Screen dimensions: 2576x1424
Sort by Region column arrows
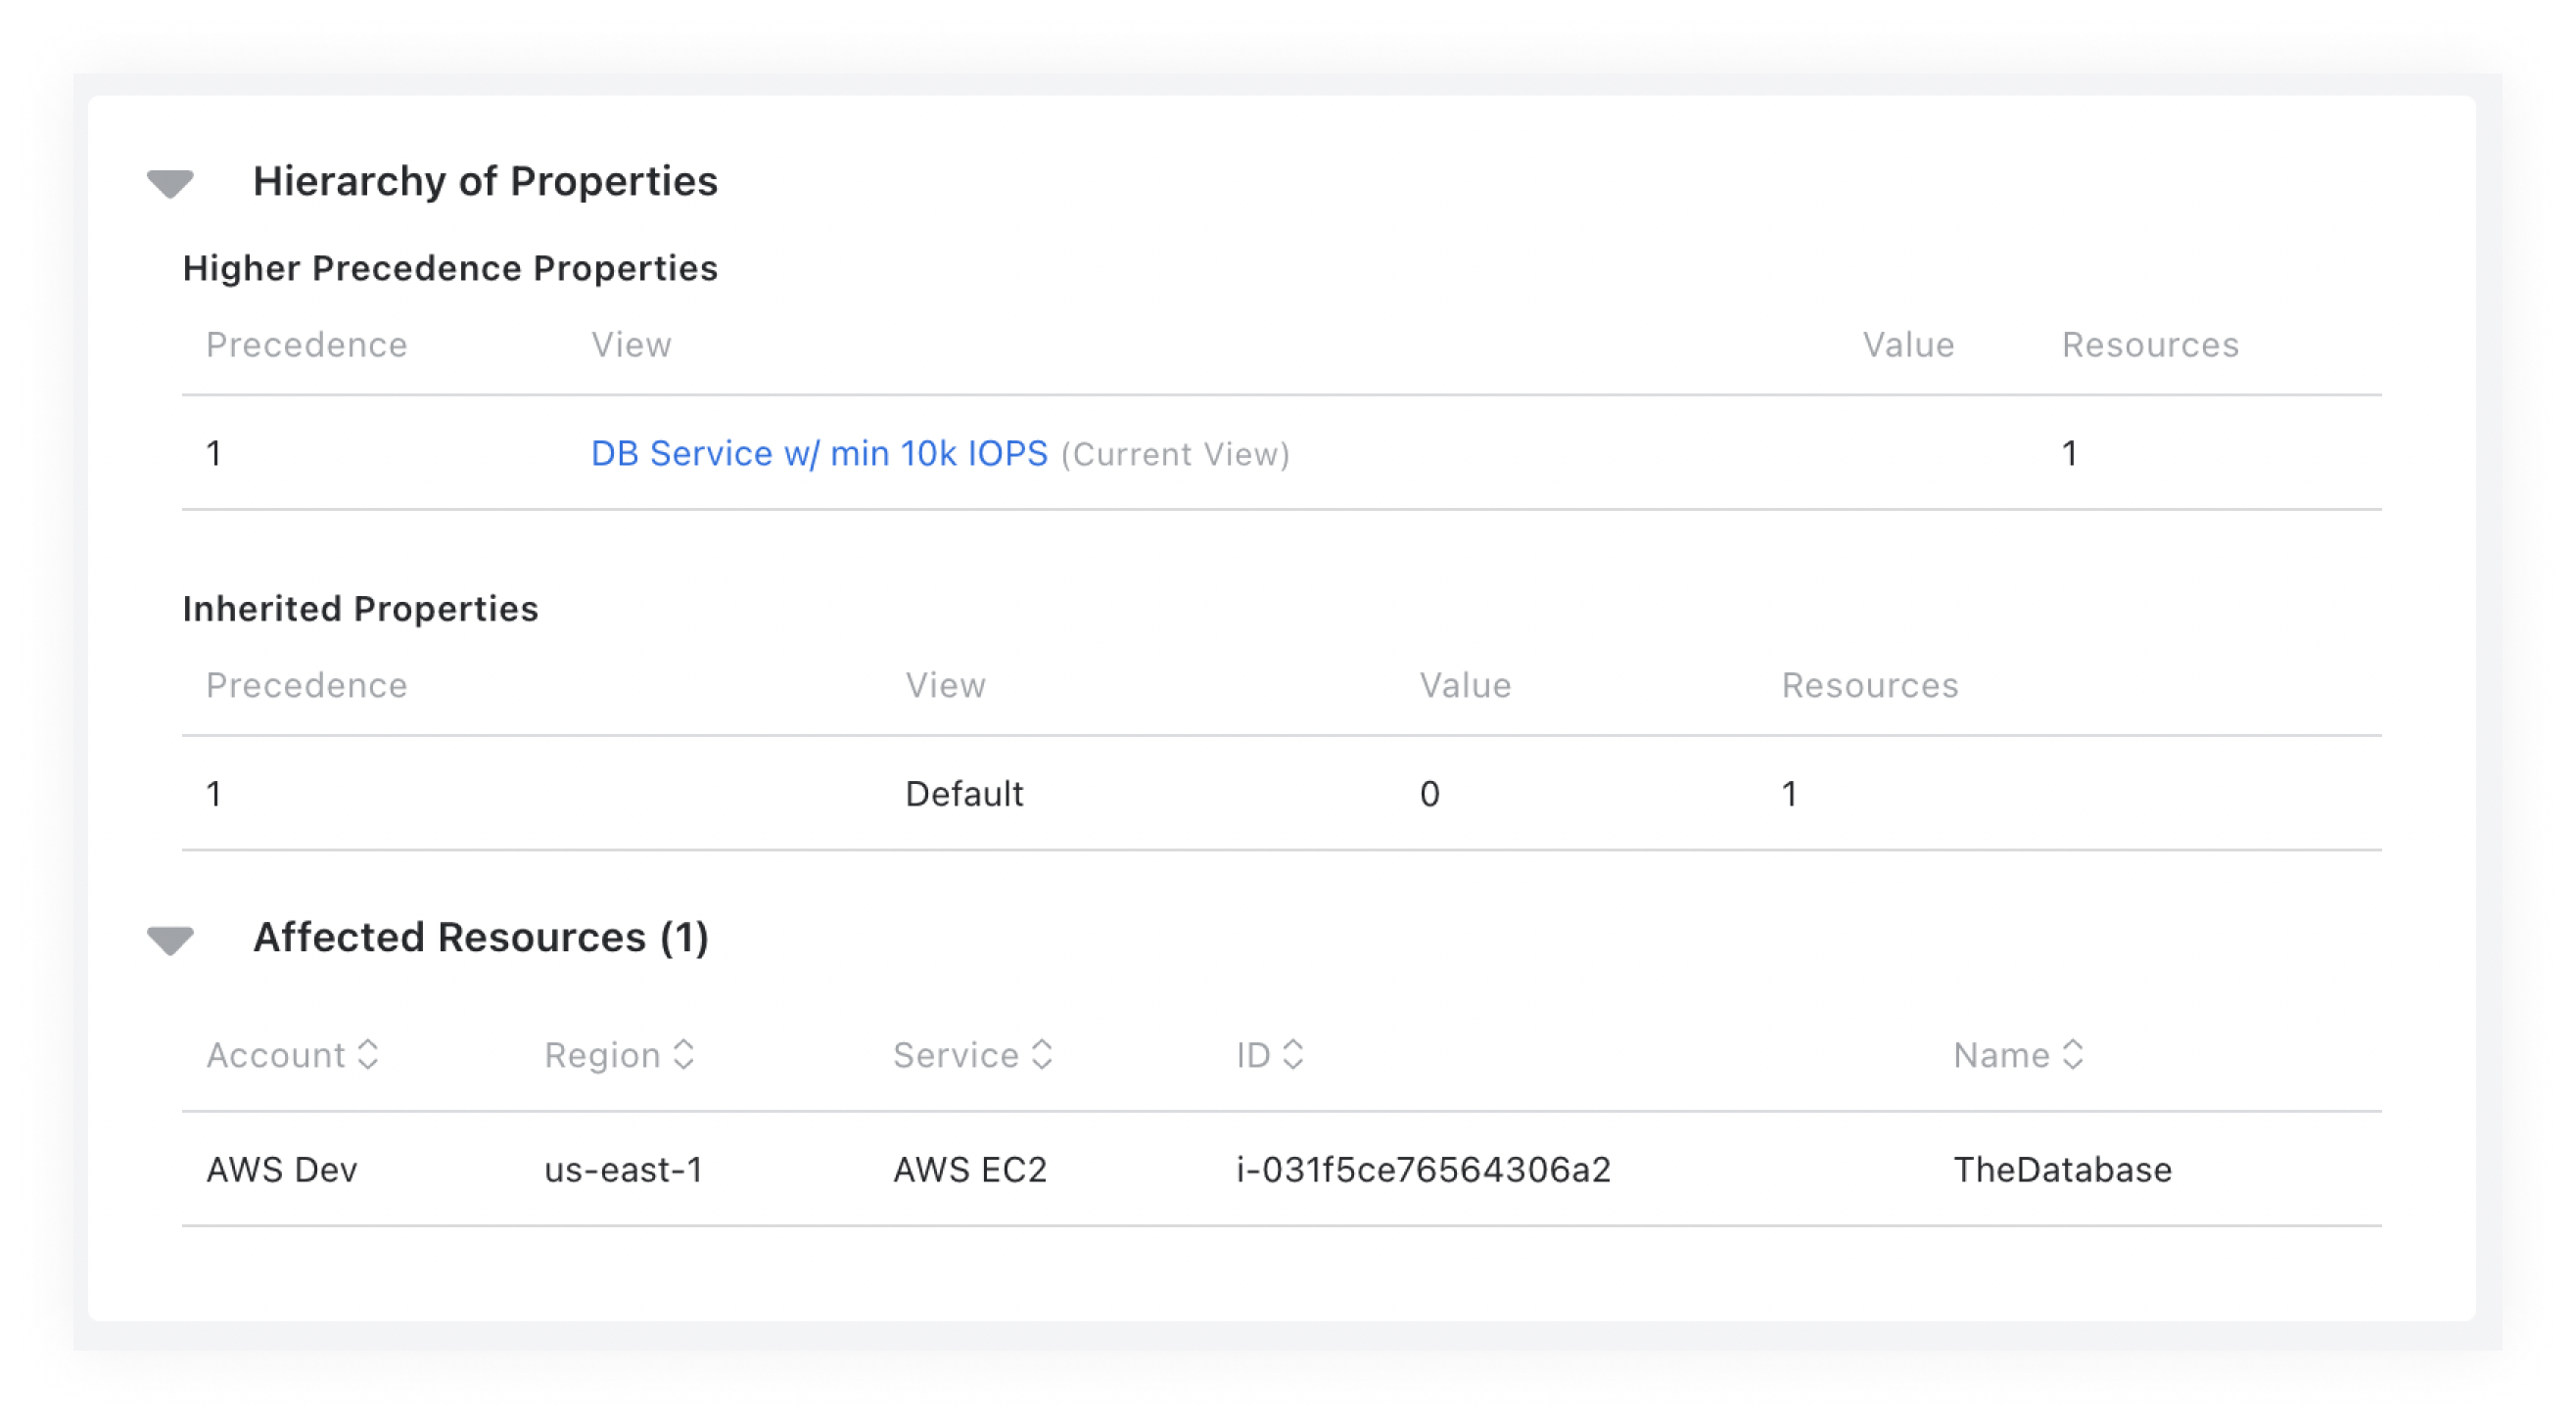click(684, 1054)
